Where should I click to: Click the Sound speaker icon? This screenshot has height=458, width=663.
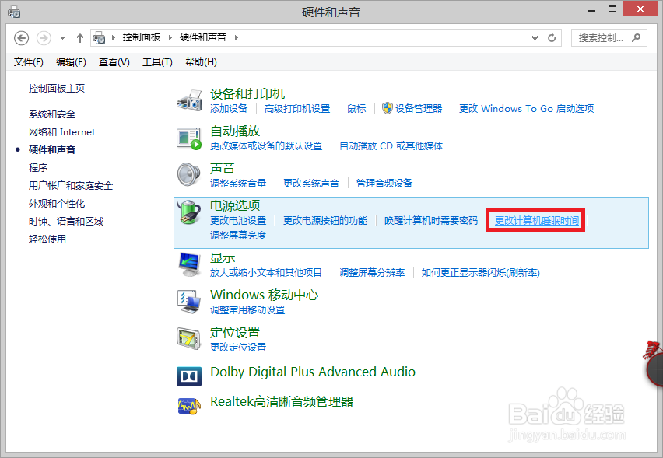pyautogui.click(x=189, y=174)
